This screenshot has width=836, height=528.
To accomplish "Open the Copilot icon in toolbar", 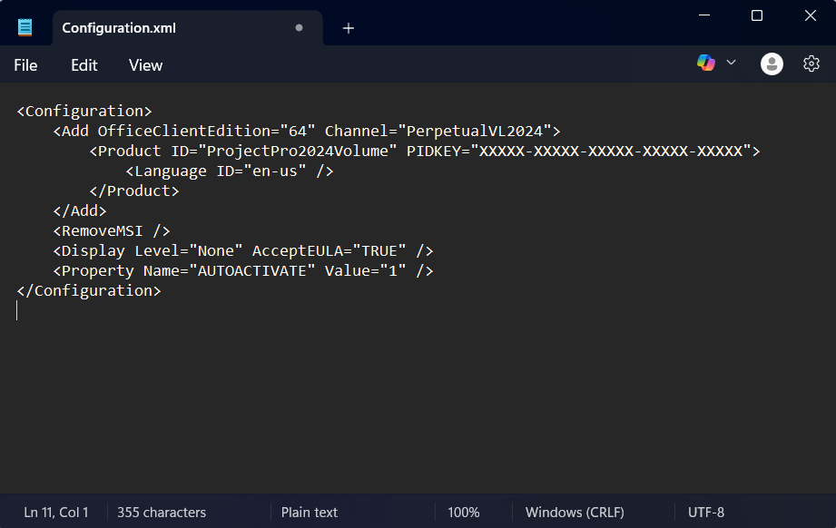I will pos(705,63).
